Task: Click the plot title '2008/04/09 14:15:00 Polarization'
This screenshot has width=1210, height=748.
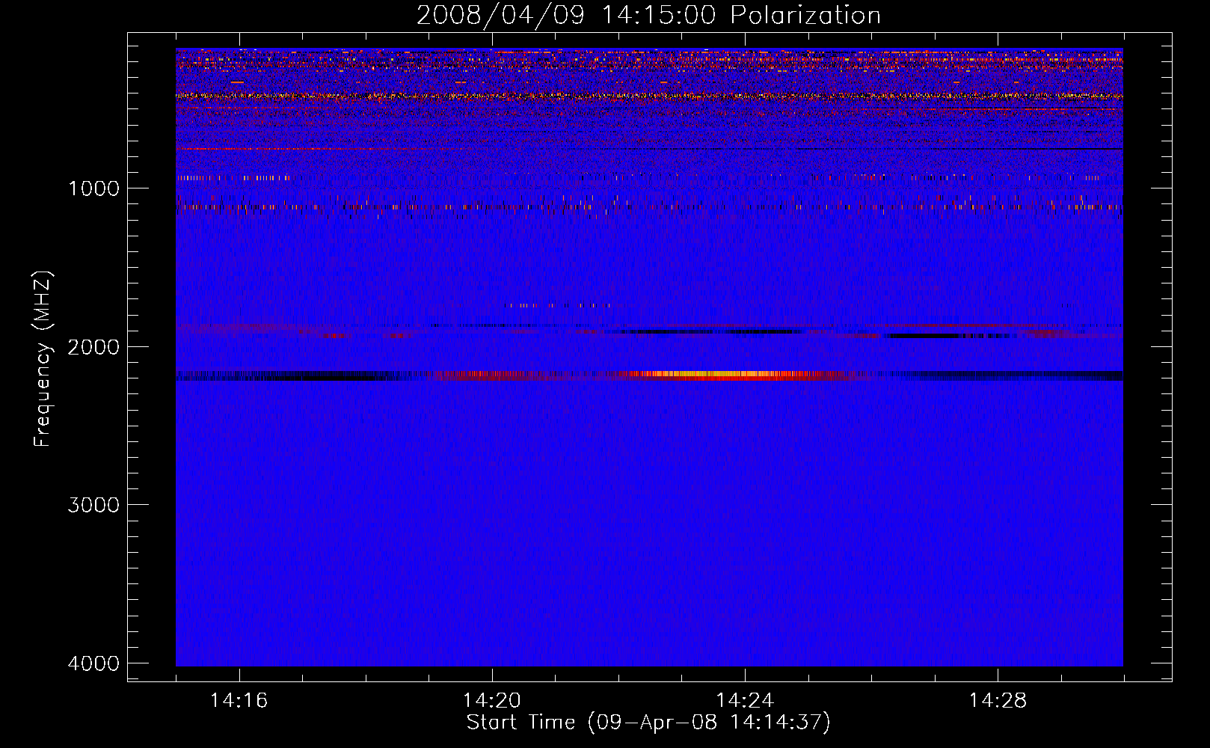Action: click(648, 15)
